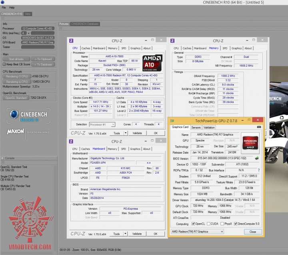Click the To Clipboard button

[x=43, y=59]
